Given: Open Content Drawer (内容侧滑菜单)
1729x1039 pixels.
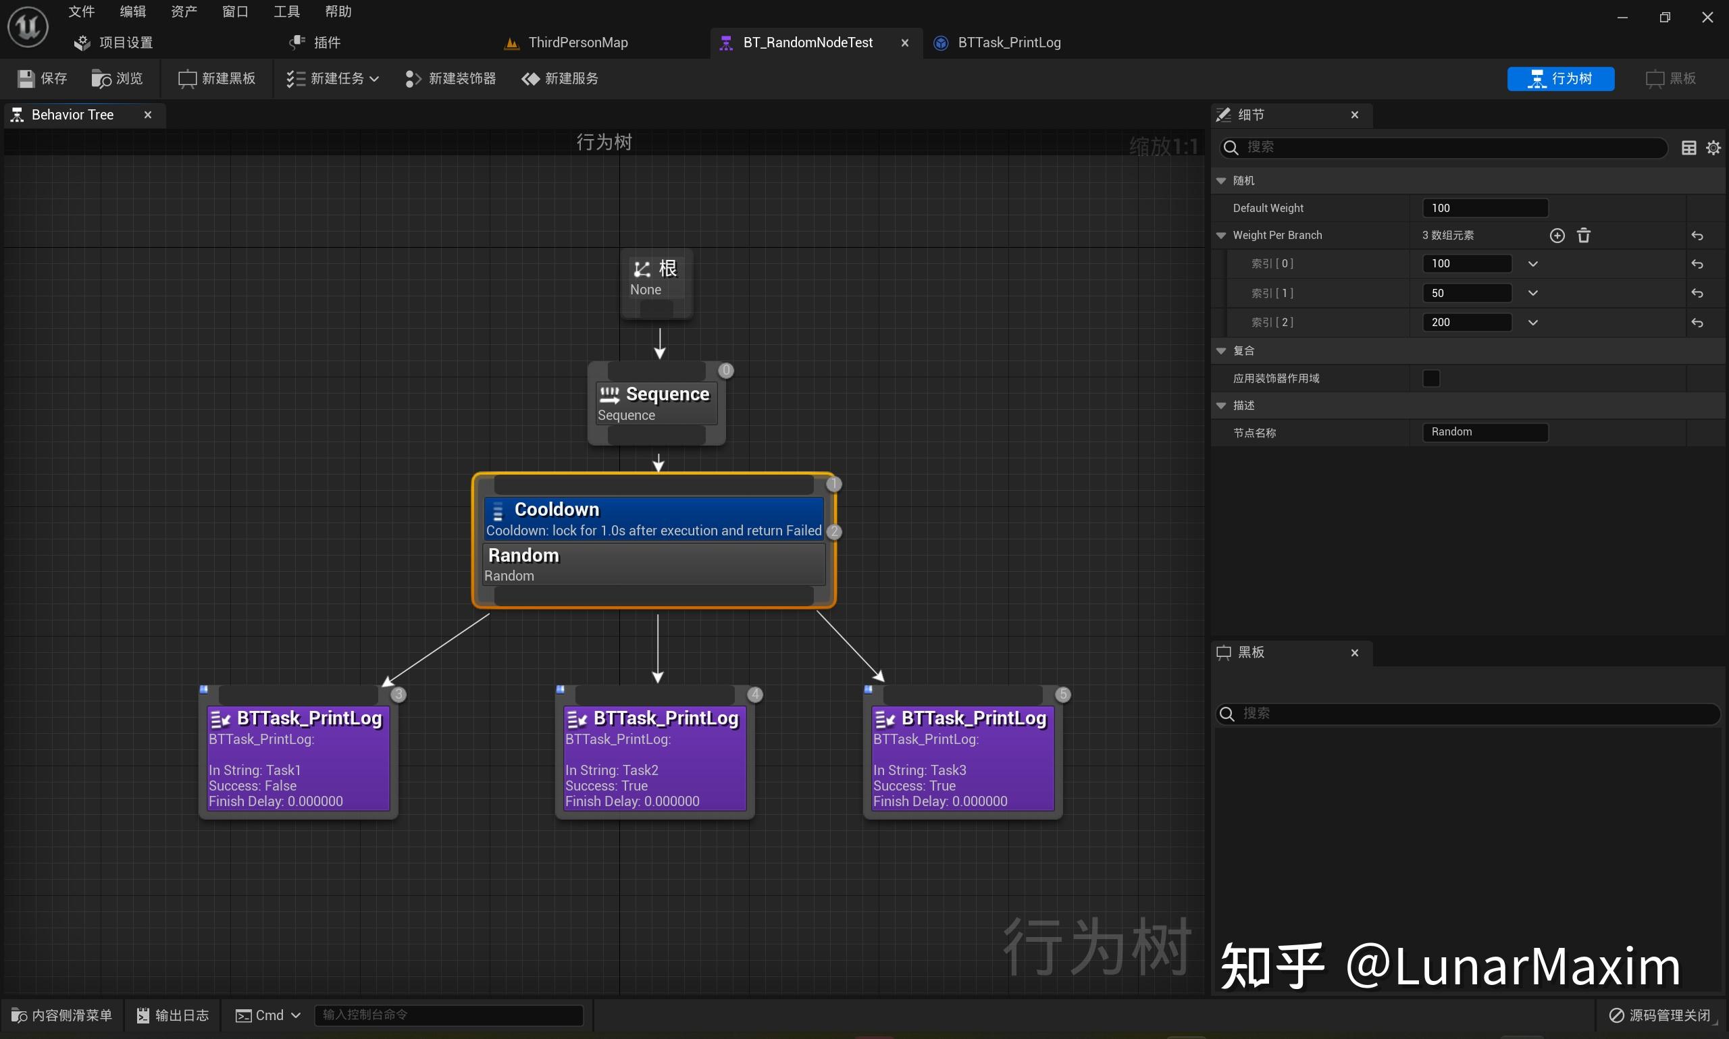Looking at the screenshot, I should [x=61, y=1015].
